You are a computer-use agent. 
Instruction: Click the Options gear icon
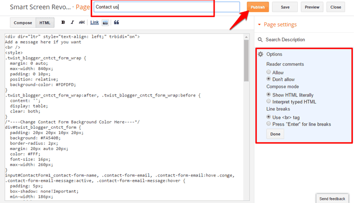[x=261, y=54]
